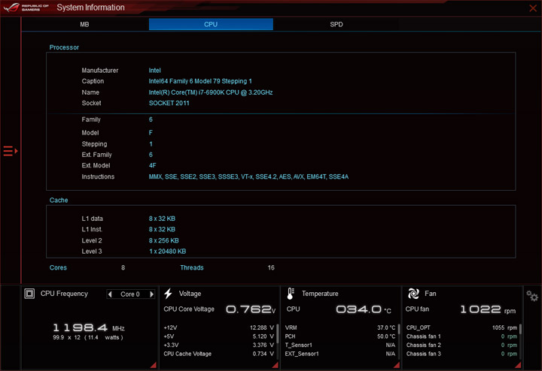
Task: Select previous core with left arrow
Action: coord(110,294)
